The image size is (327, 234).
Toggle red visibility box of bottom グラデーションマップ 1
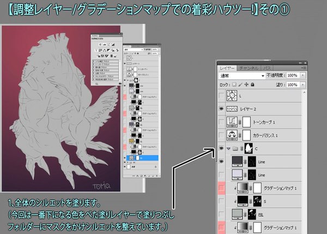click(x=221, y=227)
